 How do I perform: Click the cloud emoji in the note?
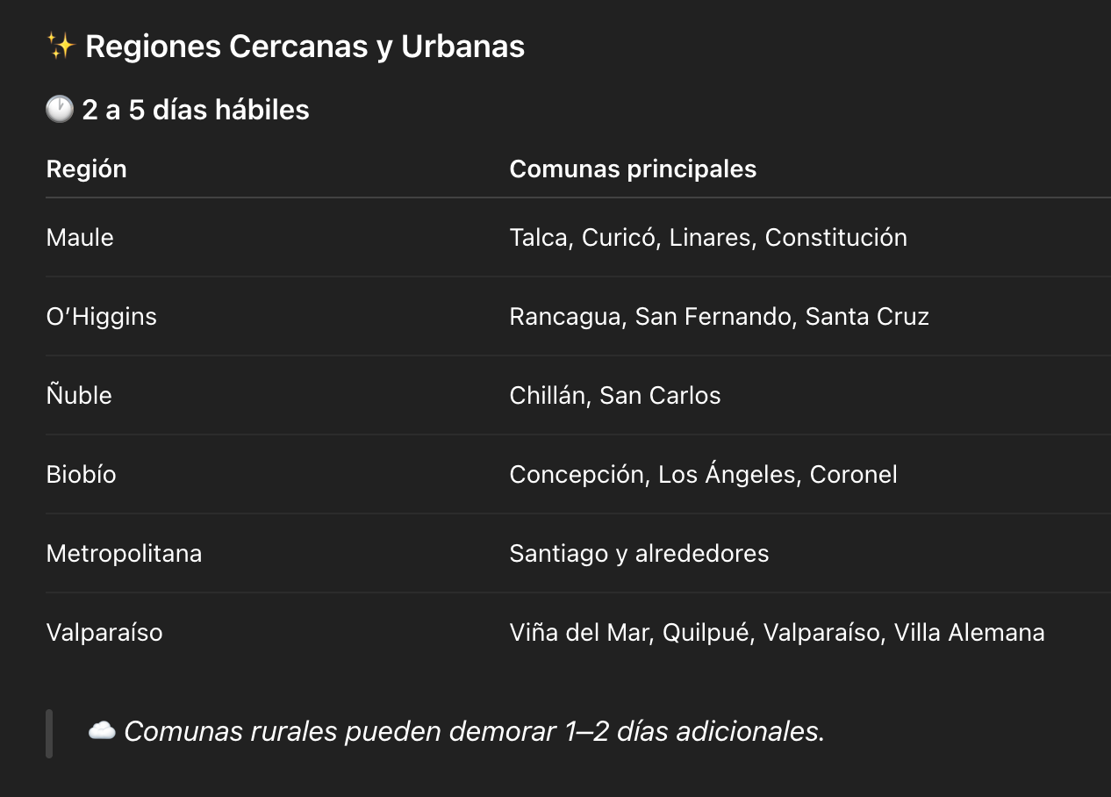(102, 730)
